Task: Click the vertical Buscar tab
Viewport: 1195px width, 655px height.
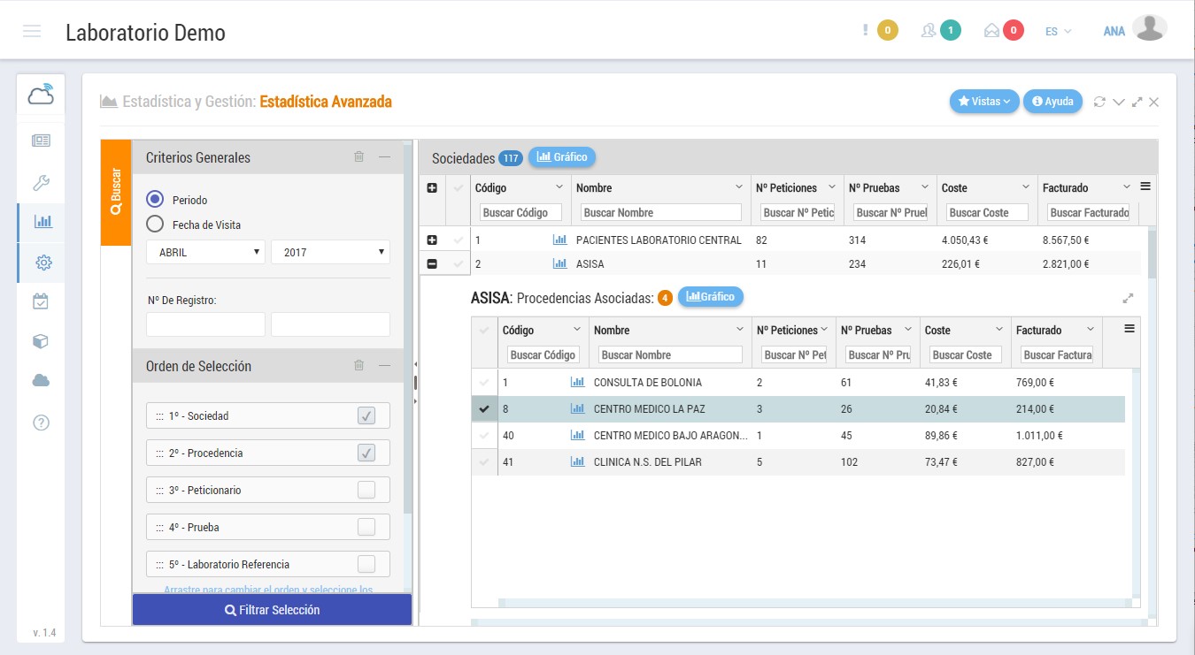Action: pos(116,193)
